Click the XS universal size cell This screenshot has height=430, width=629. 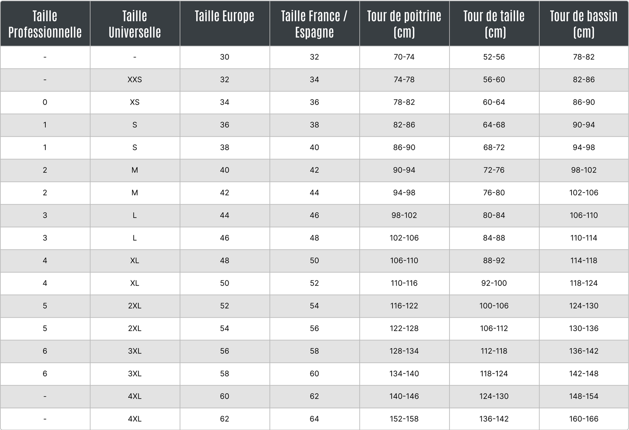click(135, 102)
